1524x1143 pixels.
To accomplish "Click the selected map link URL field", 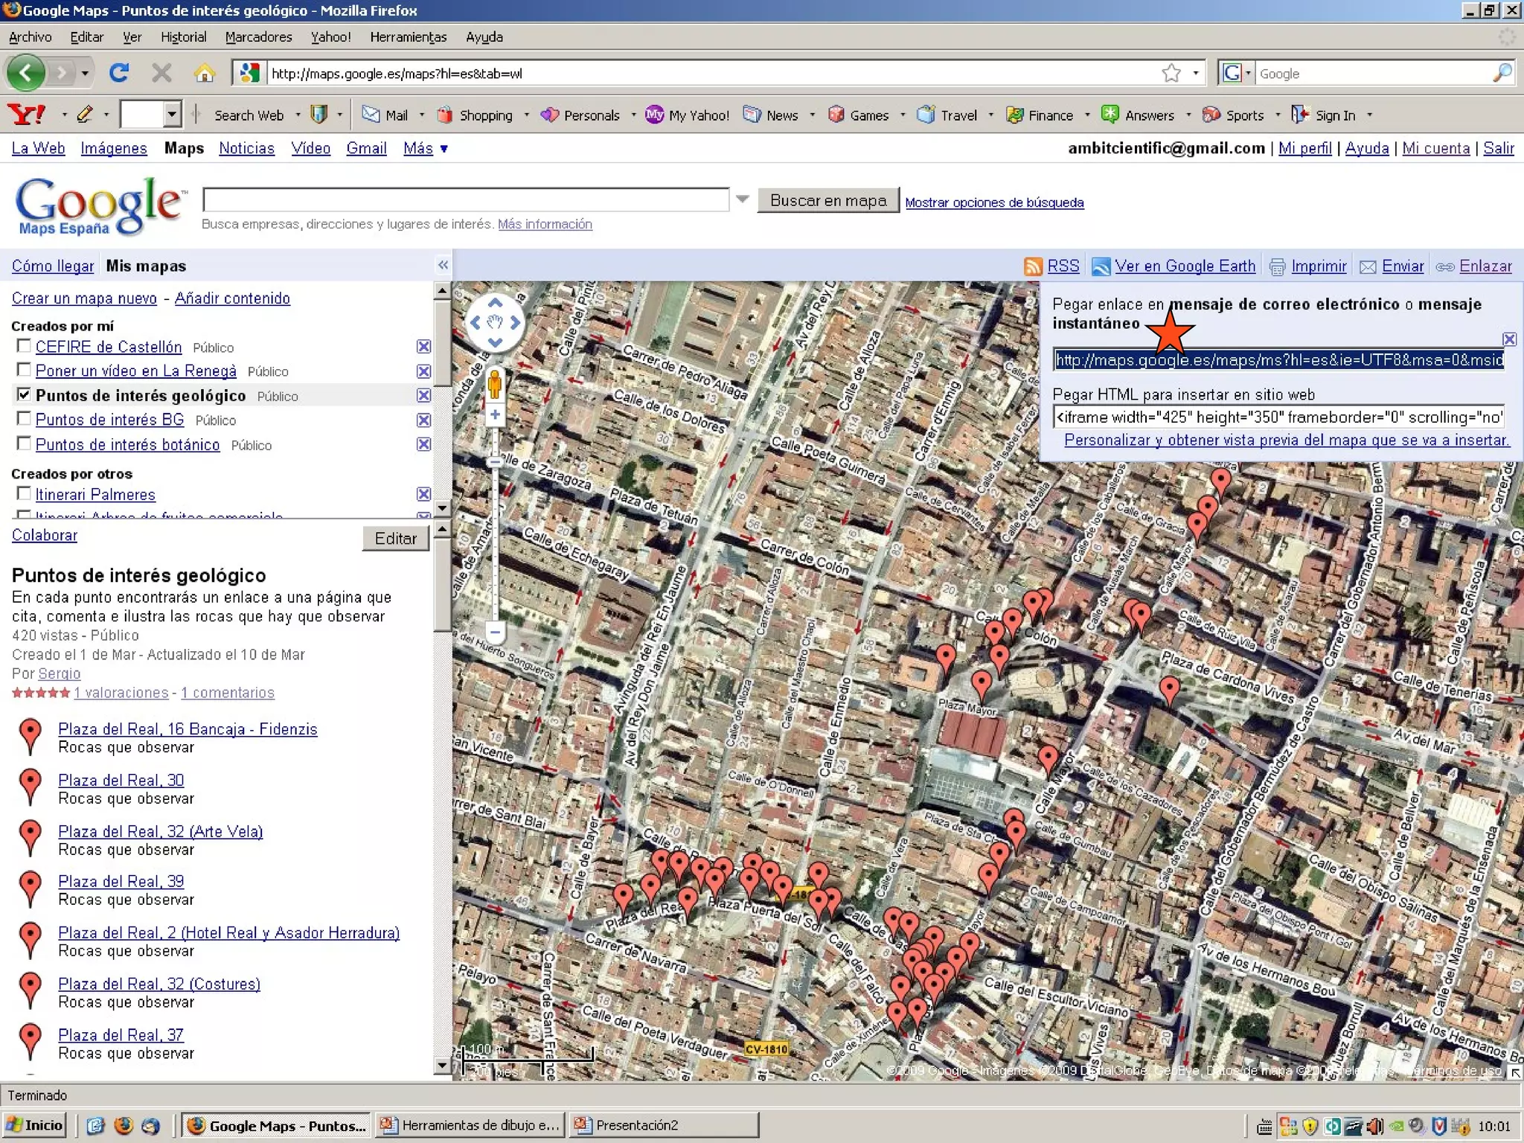I will pyautogui.click(x=1278, y=360).
